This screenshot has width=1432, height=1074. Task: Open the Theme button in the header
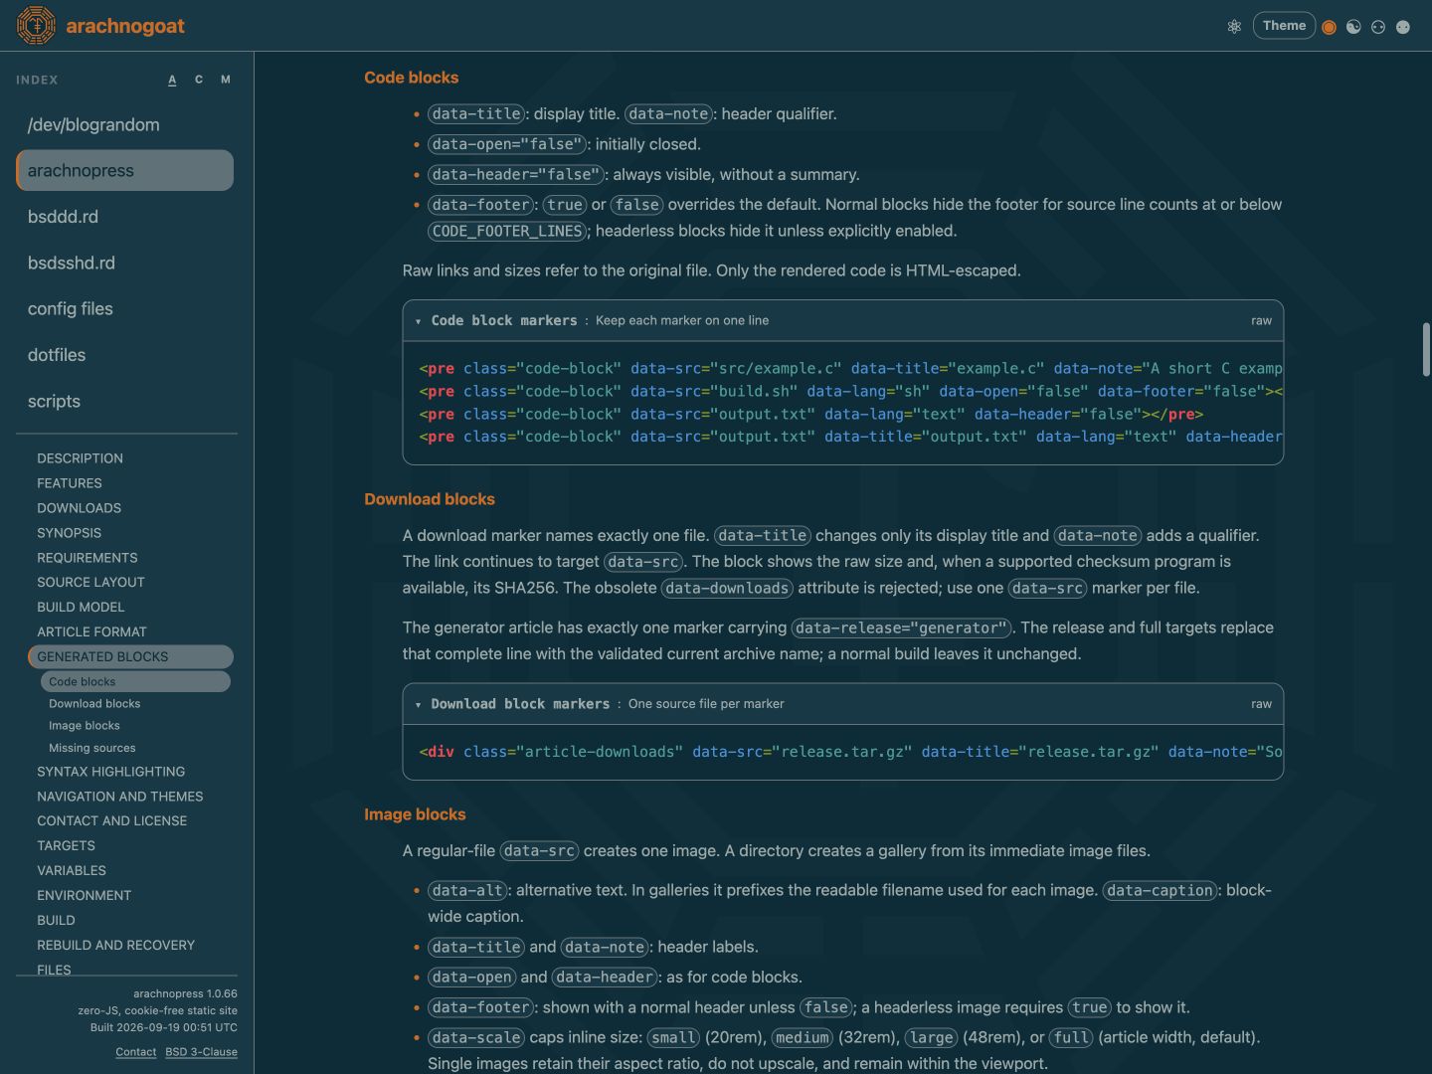[x=1284, y=26]
